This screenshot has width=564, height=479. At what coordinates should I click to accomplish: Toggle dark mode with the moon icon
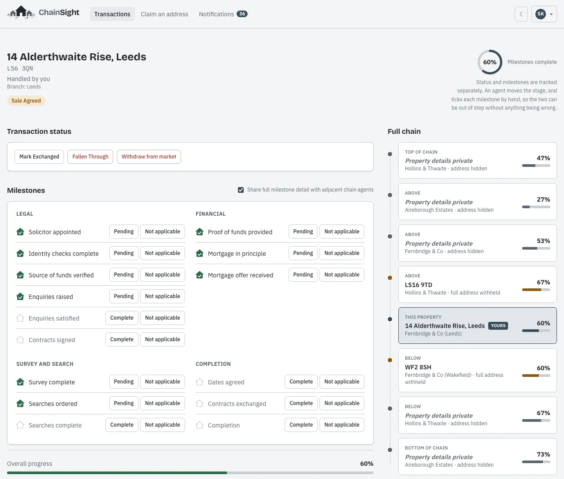[x=521, y=14]
